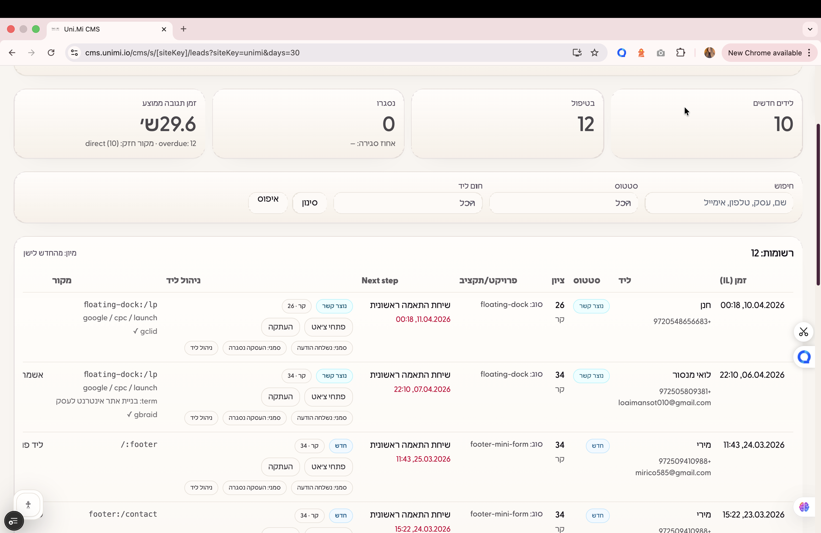The image size is (821, 533).
Task: Click the search field for name, business, phone
Action: click(719, 203)
